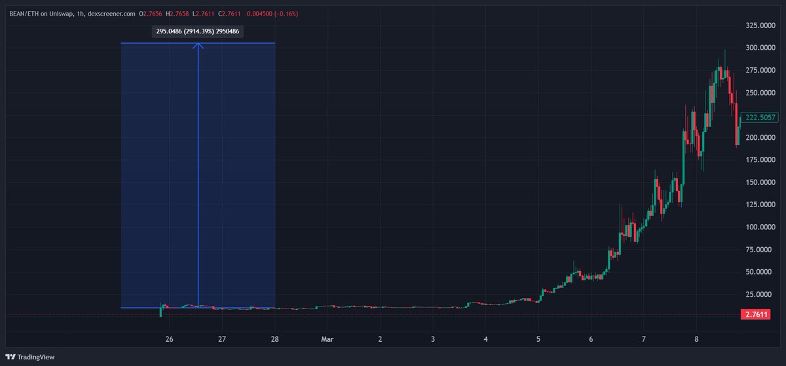Click the 275.0000 price axis label
This screenshot has width=786, height=366.
coord(760,70)
